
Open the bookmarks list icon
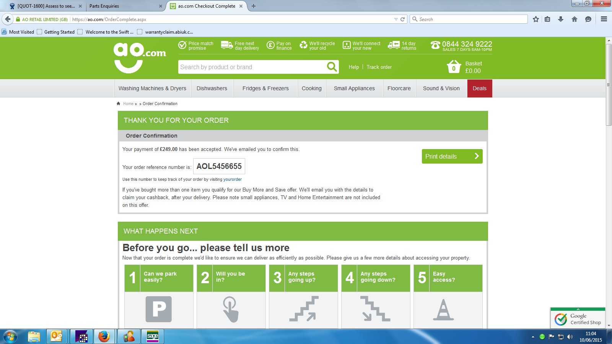547,19
